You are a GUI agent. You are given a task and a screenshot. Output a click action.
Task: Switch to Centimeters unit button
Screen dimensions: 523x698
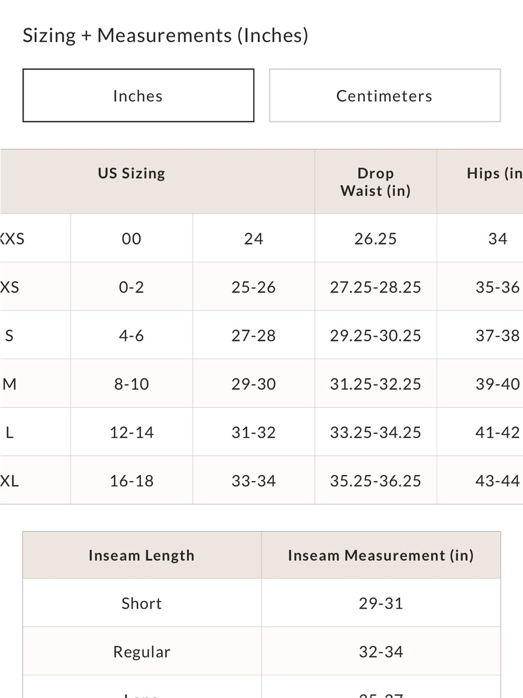pyautogui.click(x=384, y=95)
